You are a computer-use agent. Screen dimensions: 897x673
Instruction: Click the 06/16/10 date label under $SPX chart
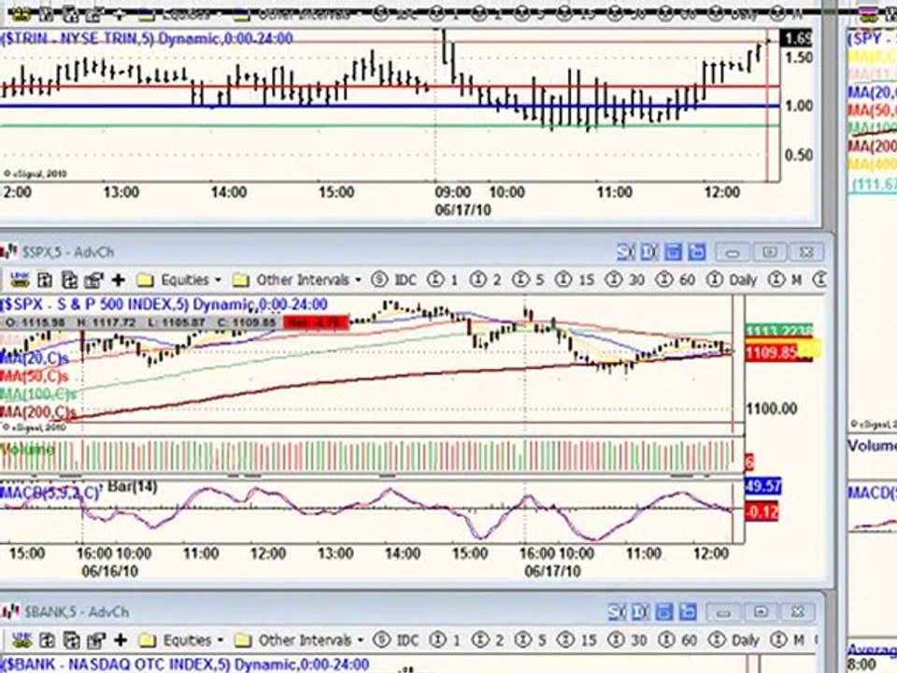[110, 571]
